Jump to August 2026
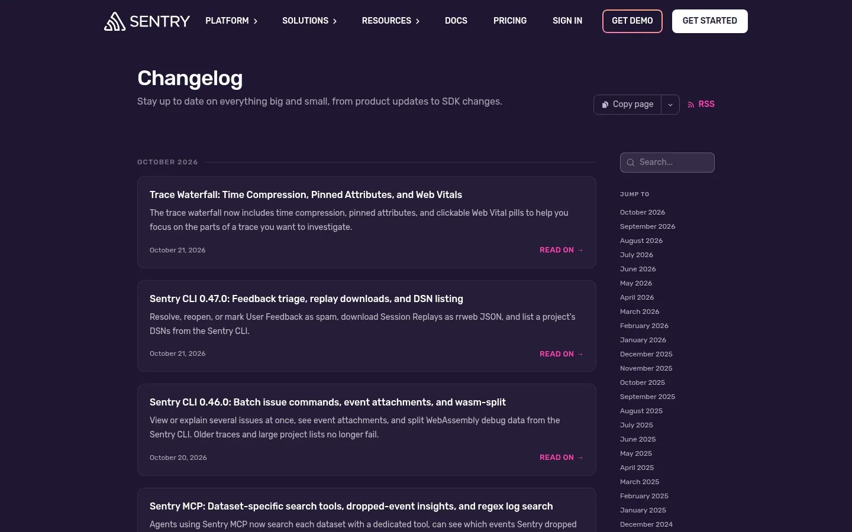 pyautogui.click(x=641, y=241)
